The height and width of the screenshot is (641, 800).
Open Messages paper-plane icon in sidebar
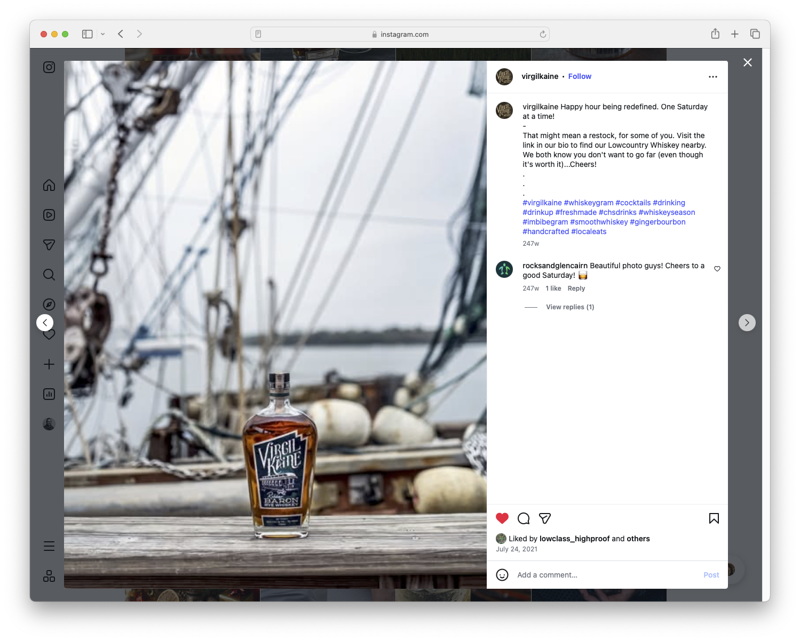tap(49, 245)
